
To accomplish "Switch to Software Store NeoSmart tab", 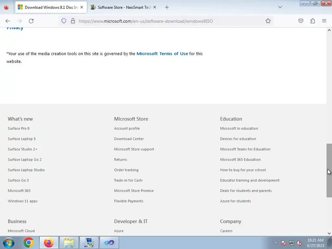I will (124, 7).
